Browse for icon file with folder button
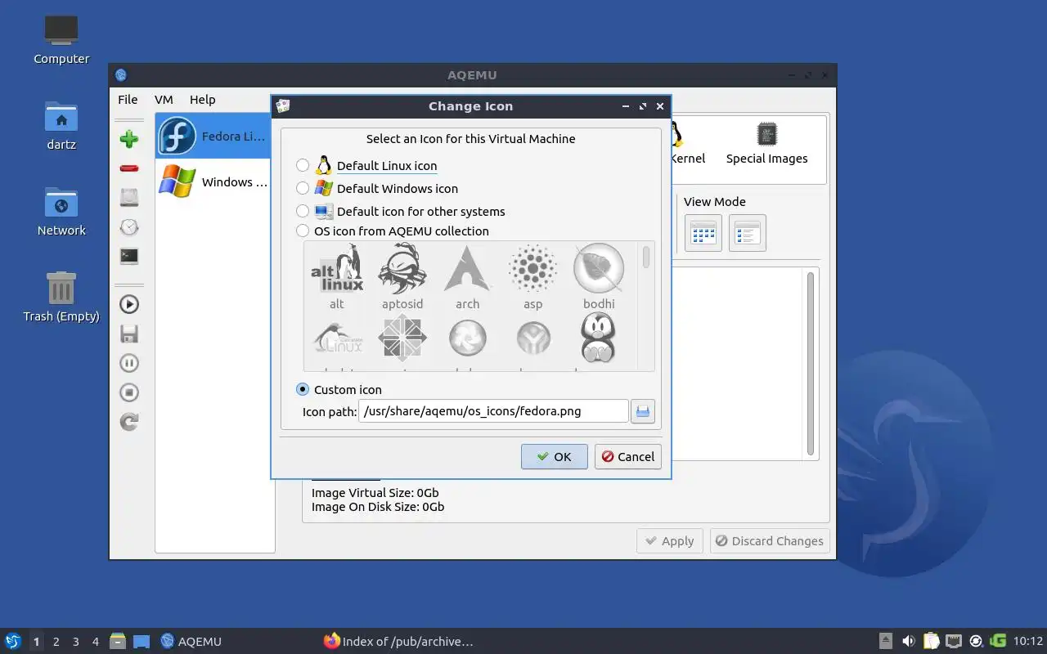This screenshot has width=1047, height=654. (x=643, y=411)
